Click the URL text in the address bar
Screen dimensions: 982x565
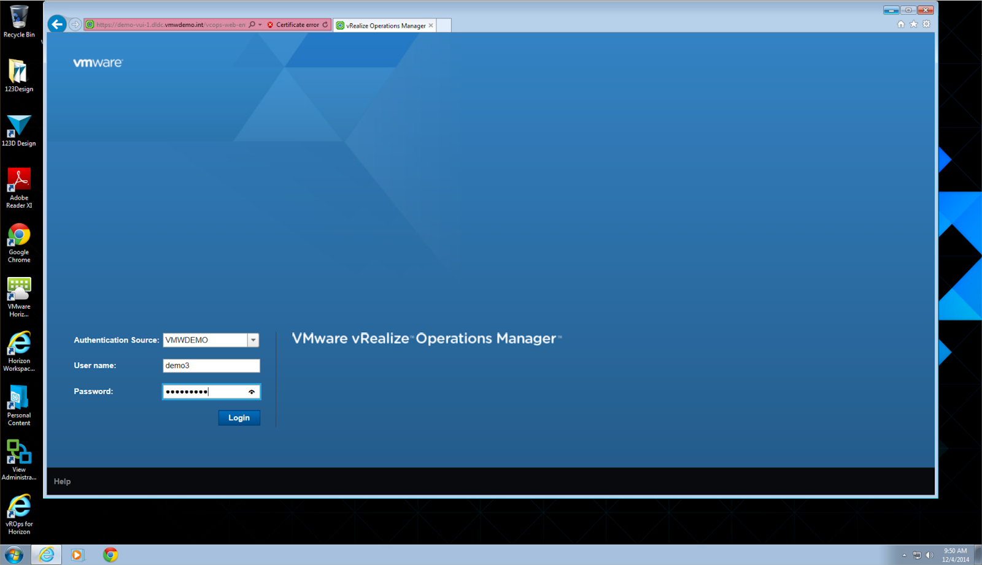[x=171, y=25]
